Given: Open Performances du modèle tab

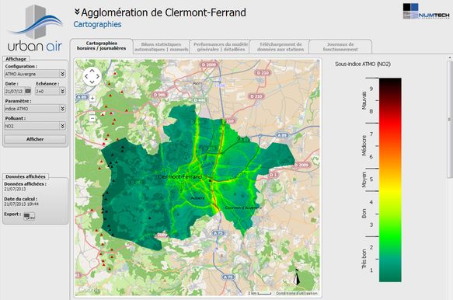Looking at the screenshot, I should pyautogui.click(x=221, y=47).
